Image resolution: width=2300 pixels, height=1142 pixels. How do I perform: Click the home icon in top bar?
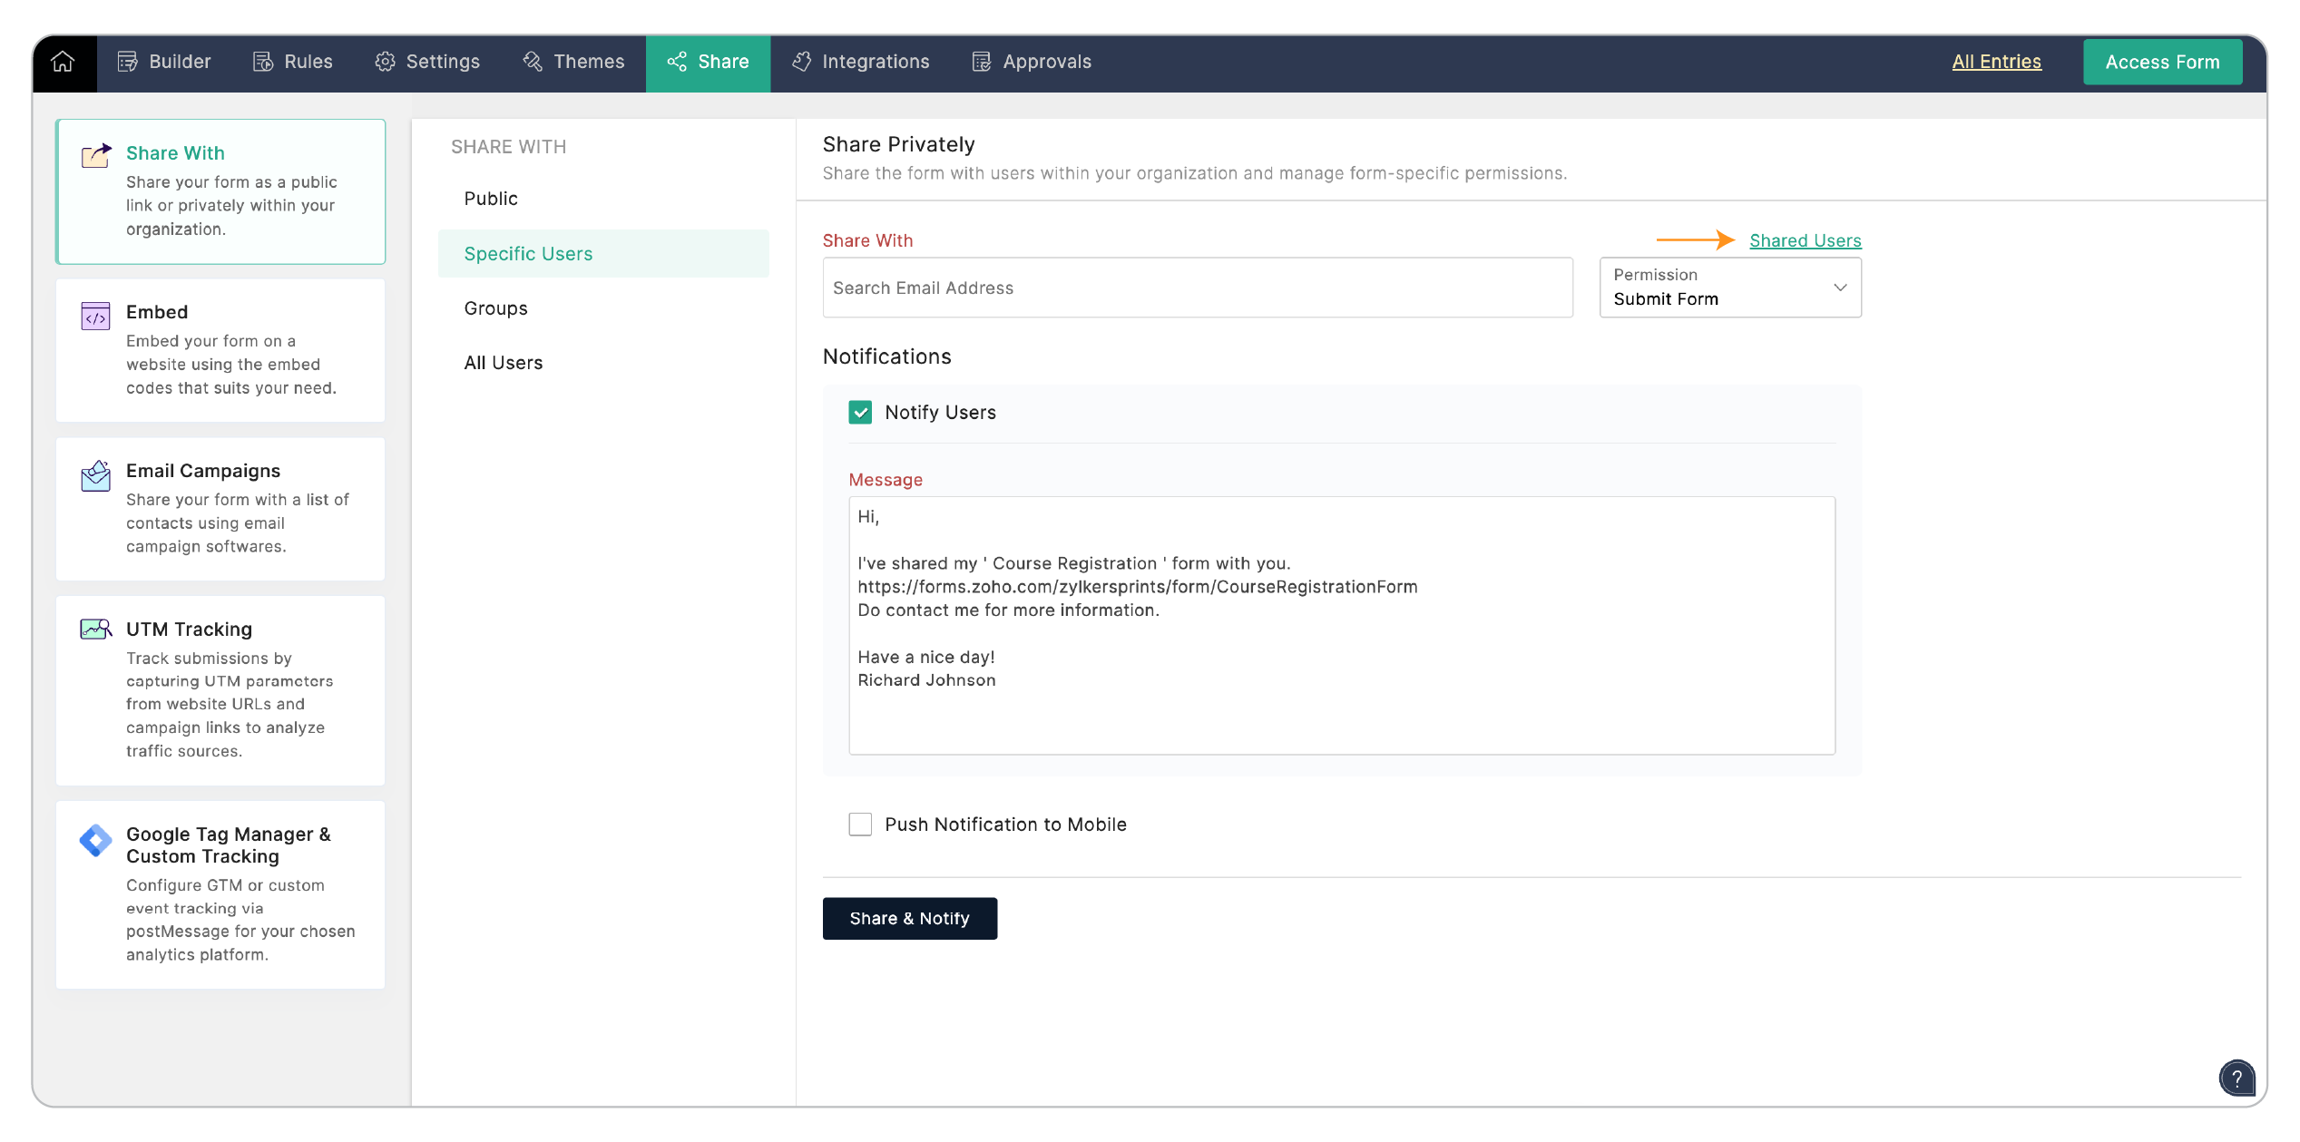[63, 62]
